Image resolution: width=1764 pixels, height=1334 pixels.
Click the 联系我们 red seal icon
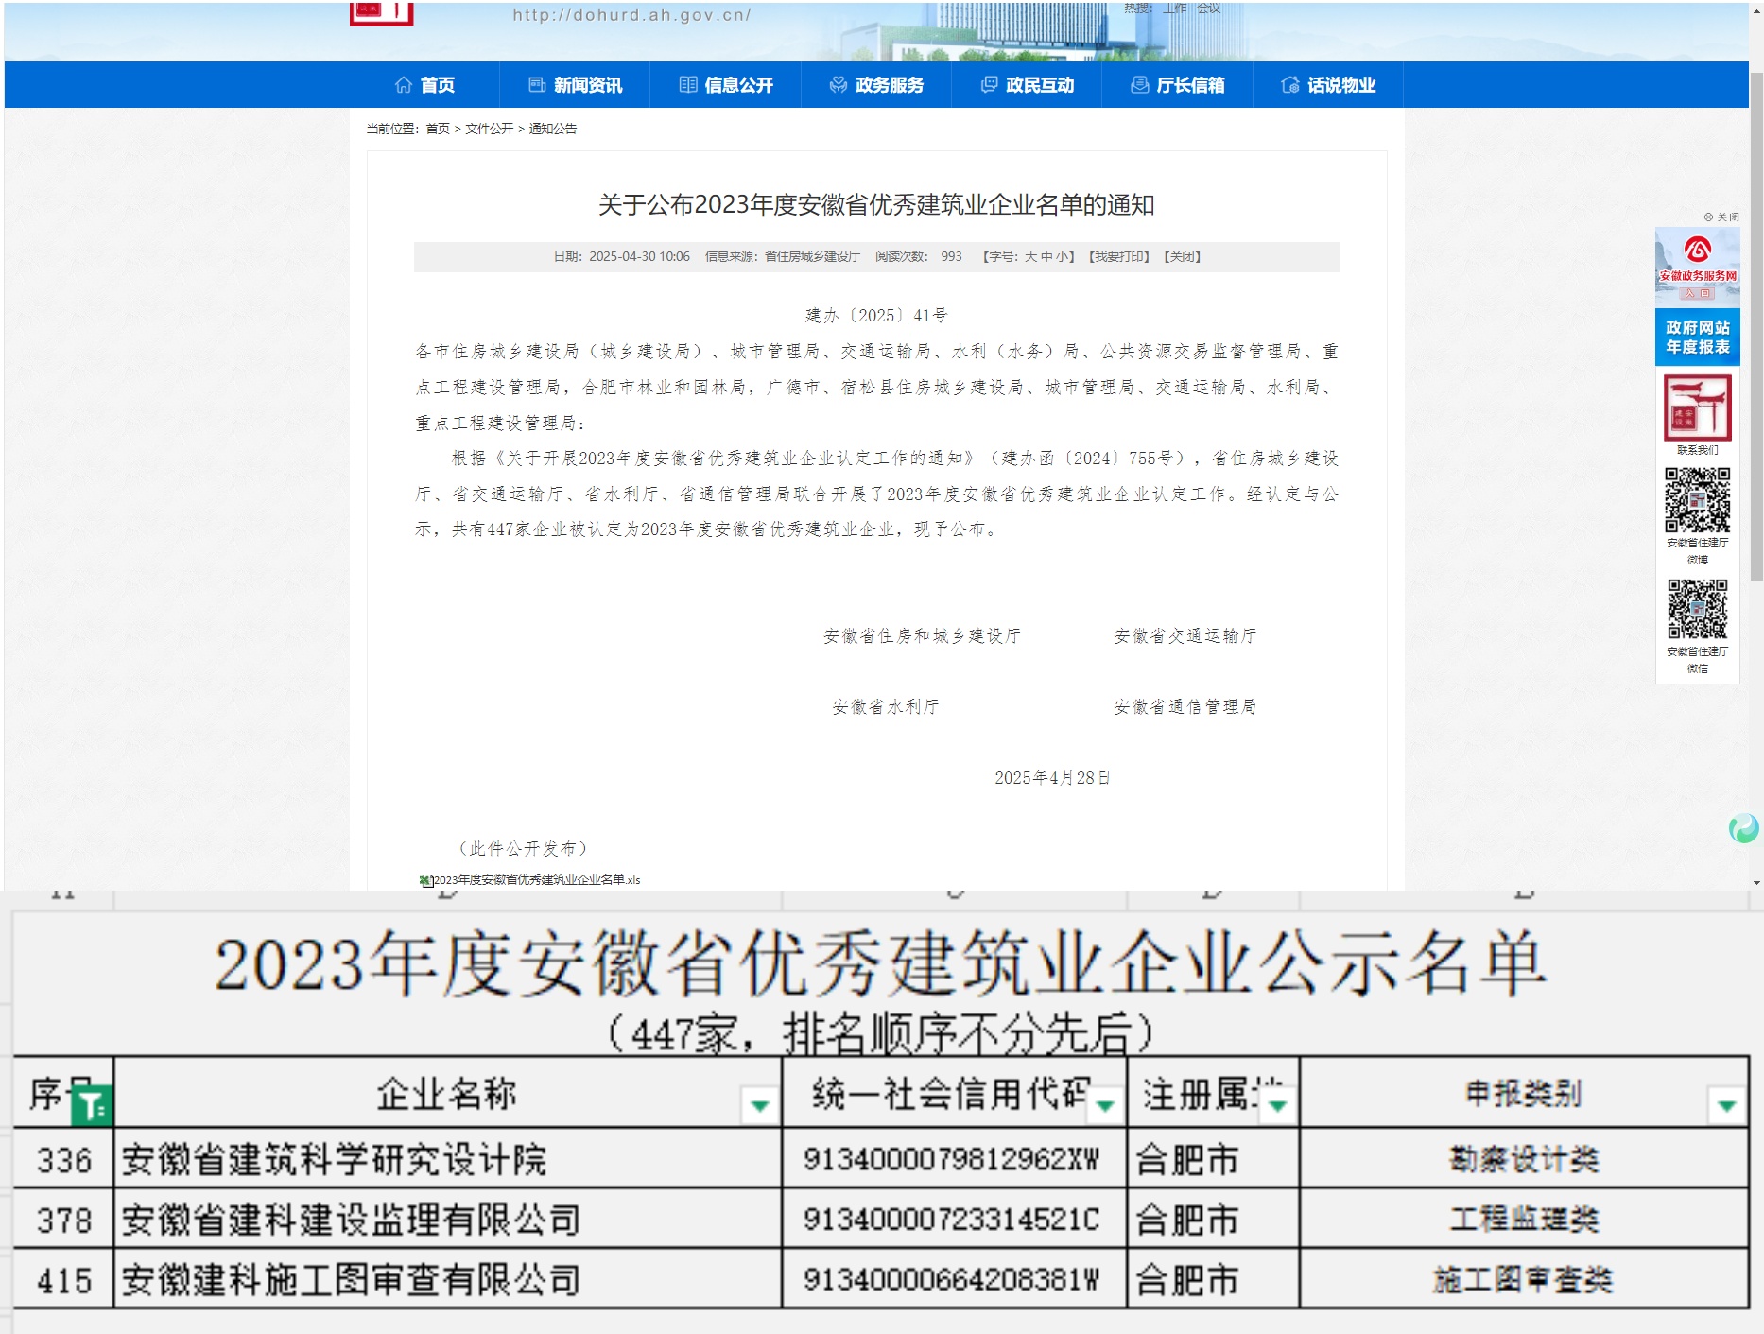coord(1697,407)
